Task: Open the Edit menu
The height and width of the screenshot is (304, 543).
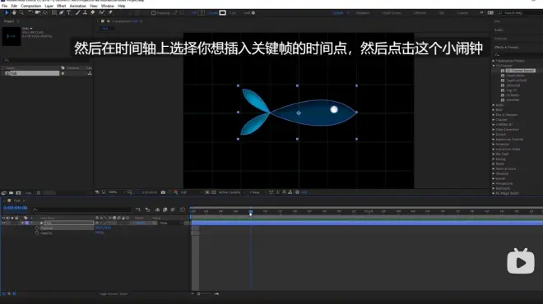Action: [14, 6]
